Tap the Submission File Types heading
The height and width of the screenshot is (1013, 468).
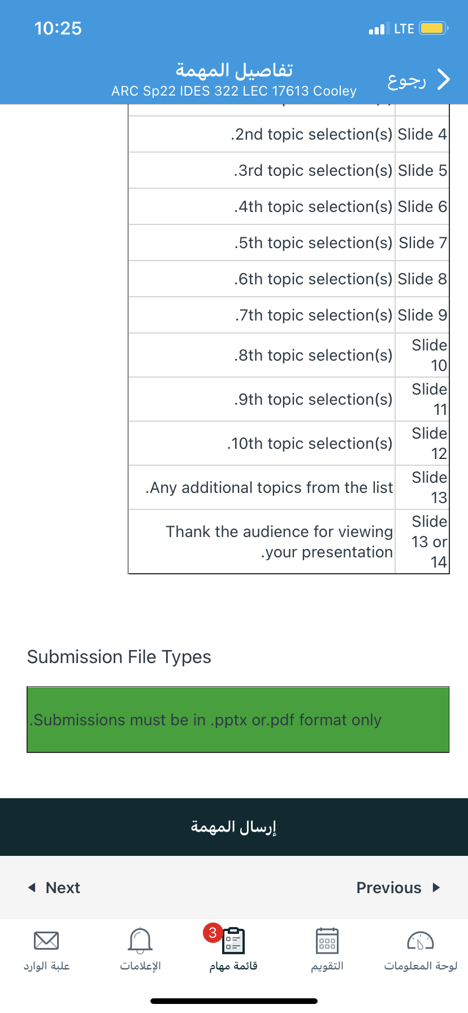click(119, 657)
